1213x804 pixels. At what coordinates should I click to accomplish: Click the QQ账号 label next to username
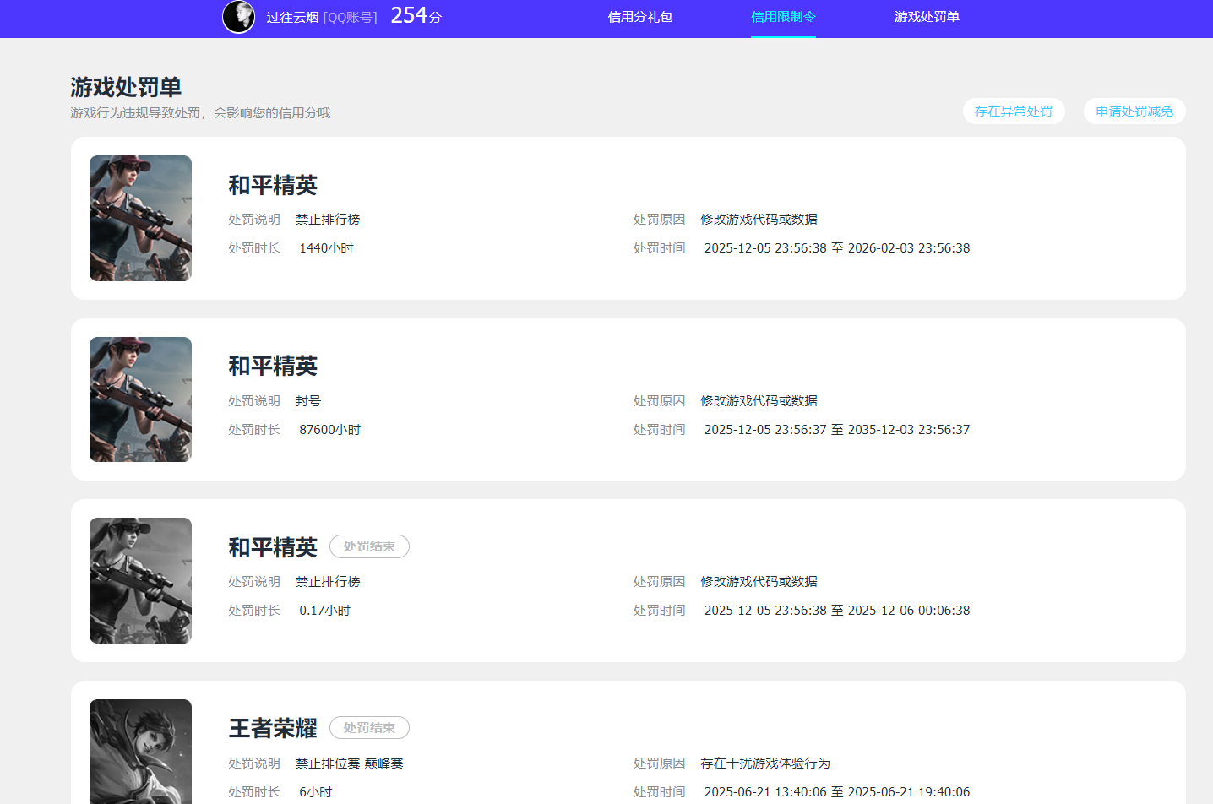tap(351, 18)
